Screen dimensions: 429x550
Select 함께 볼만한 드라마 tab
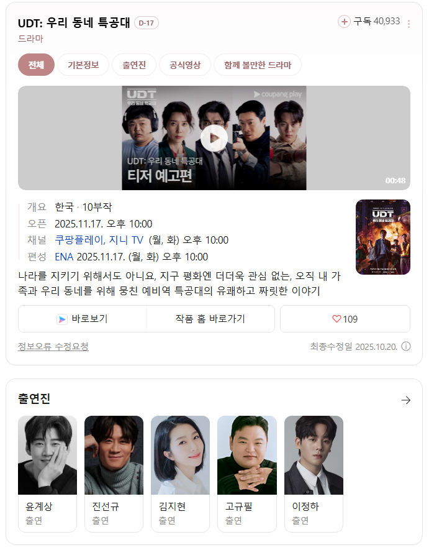coord(258,65)
